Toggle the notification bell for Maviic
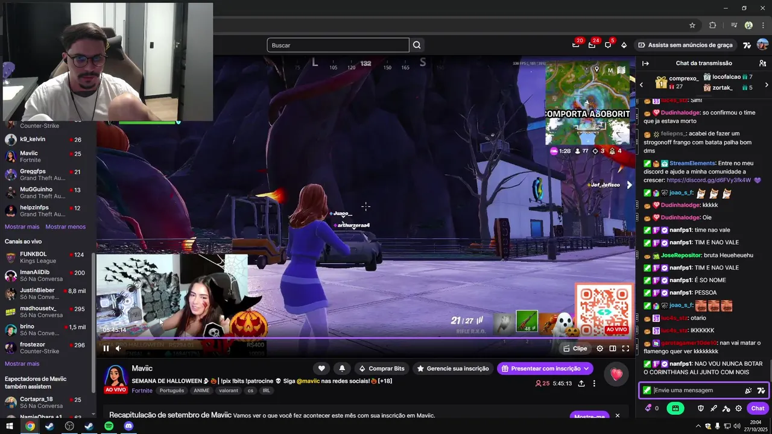772x434 pixels. tap(342, 368)
